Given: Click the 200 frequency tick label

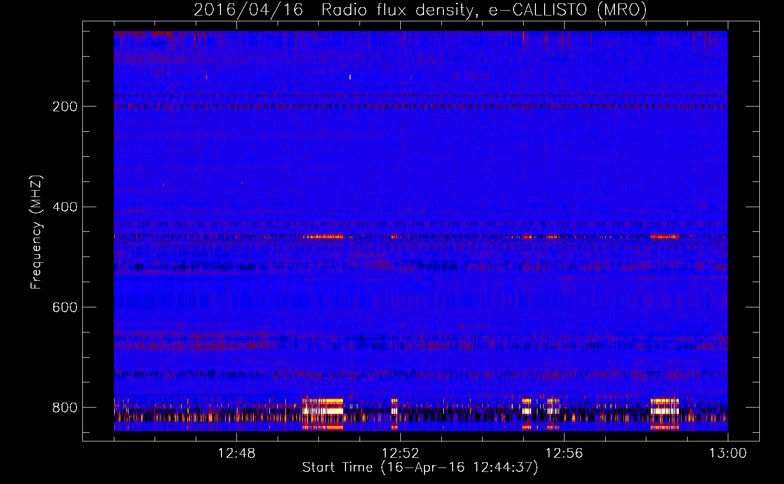Looking at the screenshot, I should click(x=65, y=106).
